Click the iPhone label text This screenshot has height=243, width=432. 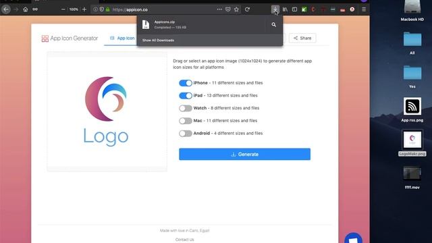pyautogui.click(x=200, y=82)
